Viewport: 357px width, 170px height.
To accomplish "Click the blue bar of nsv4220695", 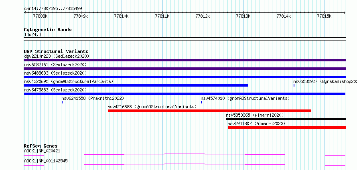I will tap(136, 85).
